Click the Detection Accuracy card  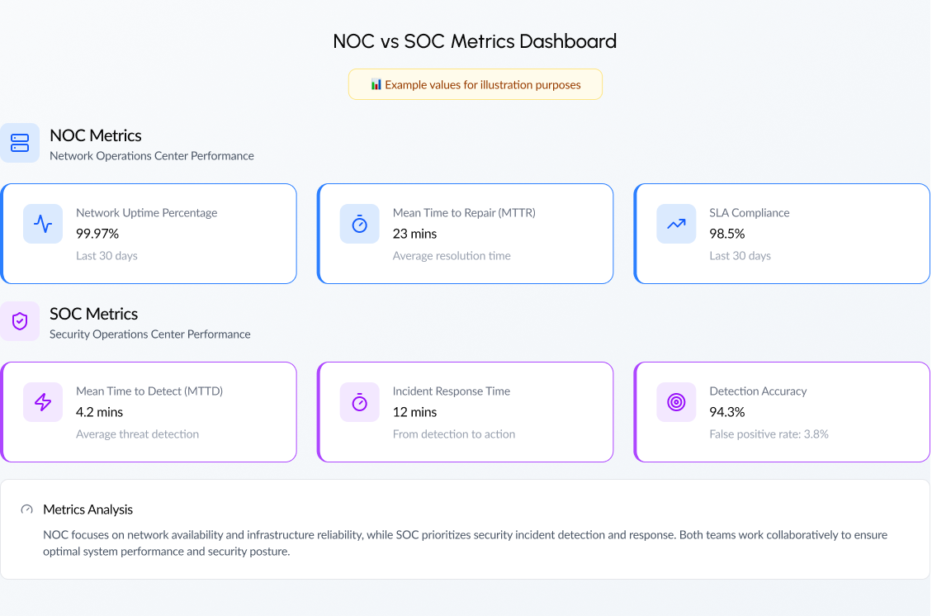coord(783,411)
